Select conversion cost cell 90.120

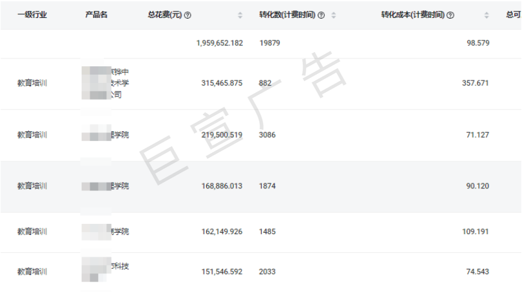(x=478, y=186)
